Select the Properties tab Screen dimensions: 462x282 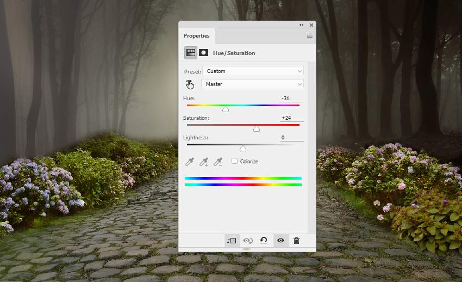pos(197,36)
